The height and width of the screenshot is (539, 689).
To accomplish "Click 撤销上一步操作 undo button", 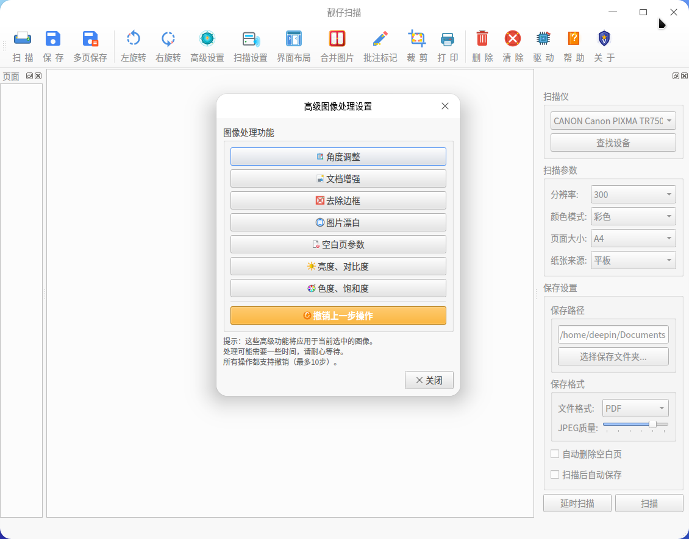I will (x=338, y=315).
